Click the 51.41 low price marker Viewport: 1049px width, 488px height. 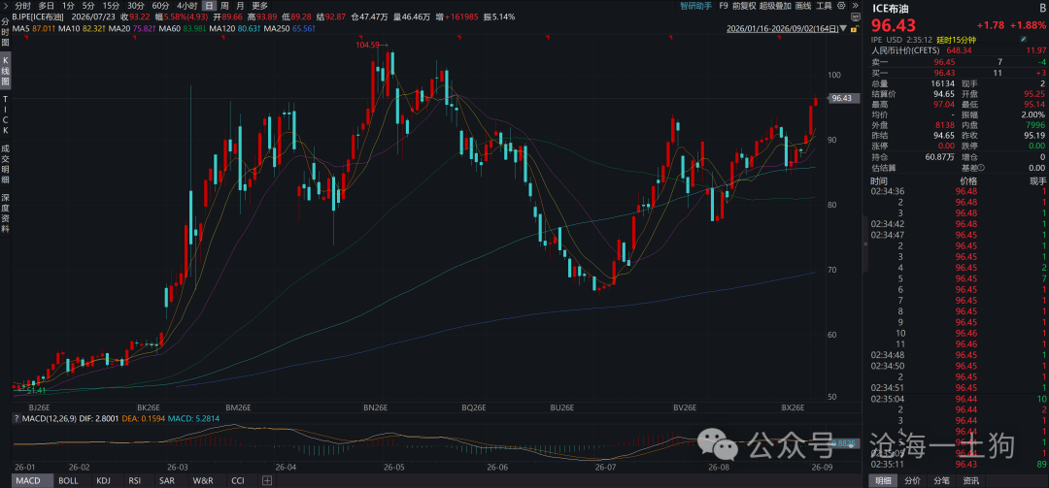tap(37, 390)
